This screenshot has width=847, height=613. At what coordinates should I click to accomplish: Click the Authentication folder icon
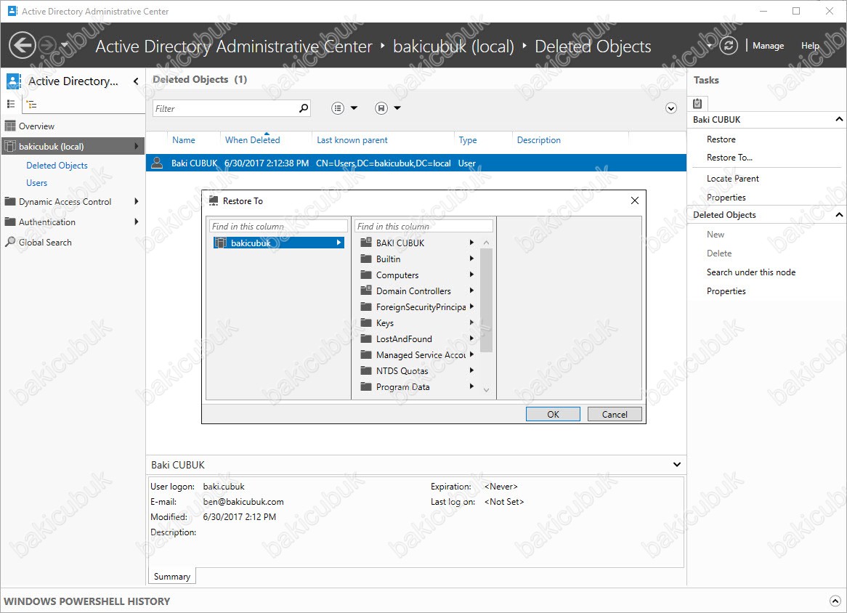click(x=10, y=222)
